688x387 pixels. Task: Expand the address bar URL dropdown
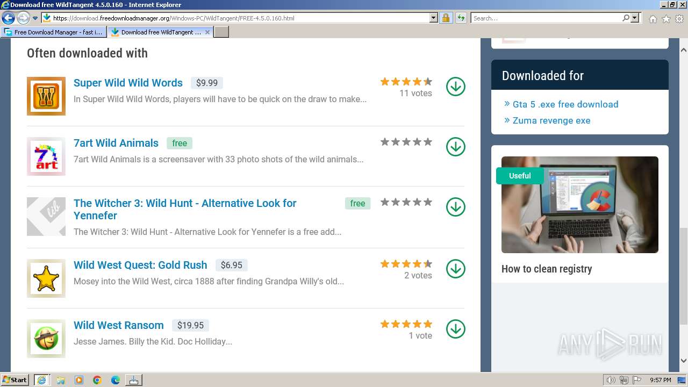click(x=434, y=18)
